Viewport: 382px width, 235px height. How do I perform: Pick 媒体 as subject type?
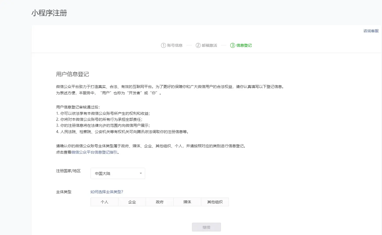tap(187, 202)
